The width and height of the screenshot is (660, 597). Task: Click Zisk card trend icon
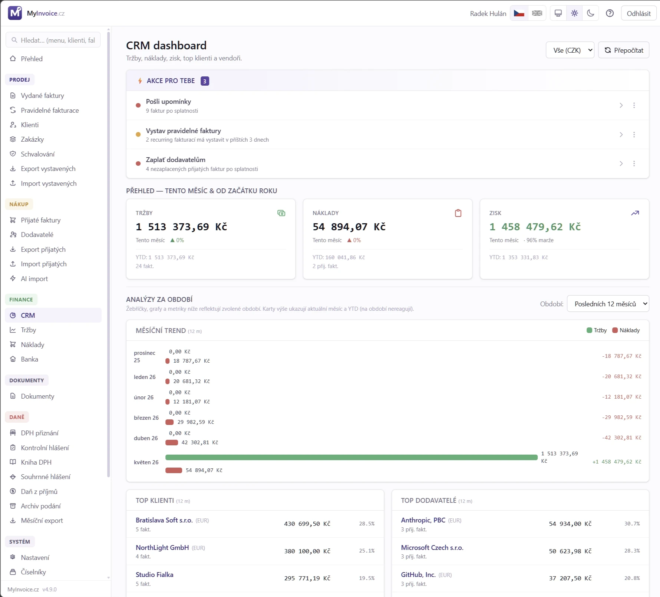click(x=635, y=213)
